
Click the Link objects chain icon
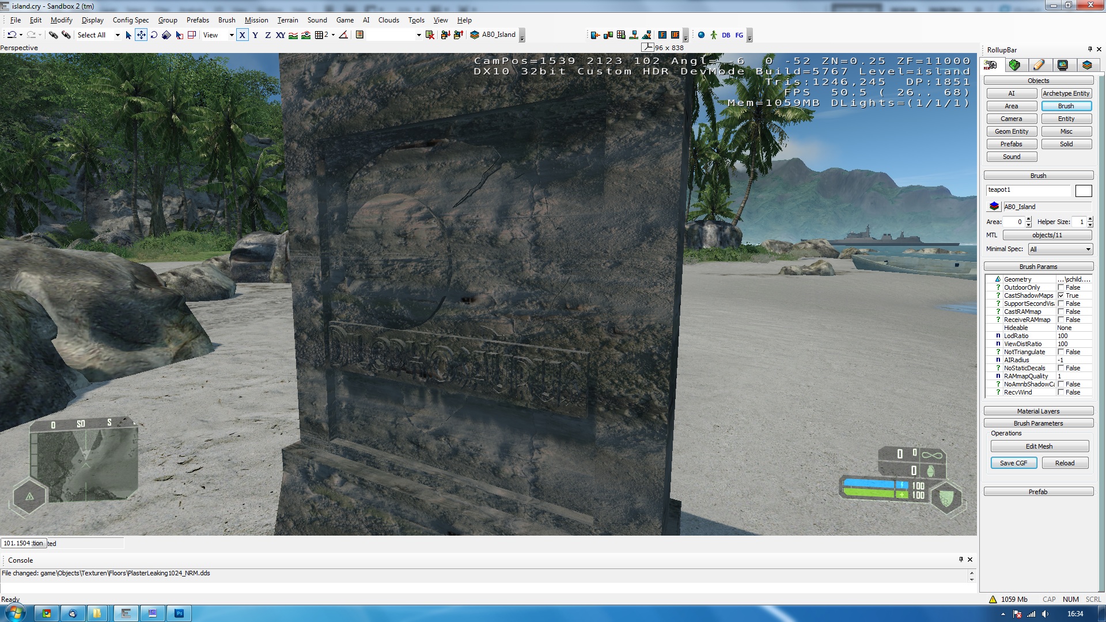click(x=54, y=35)
